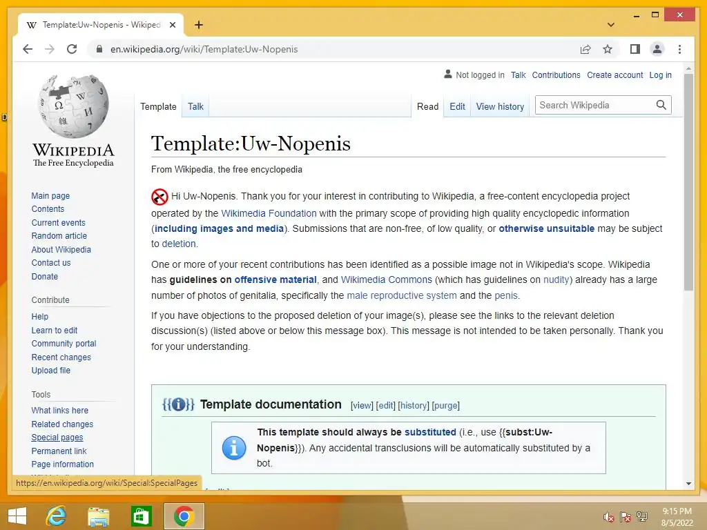Click Chrome icon in taskbar

point(184,516)
